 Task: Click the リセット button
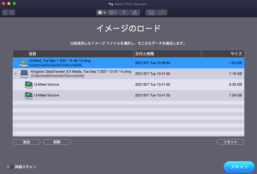tap(230, 142)
